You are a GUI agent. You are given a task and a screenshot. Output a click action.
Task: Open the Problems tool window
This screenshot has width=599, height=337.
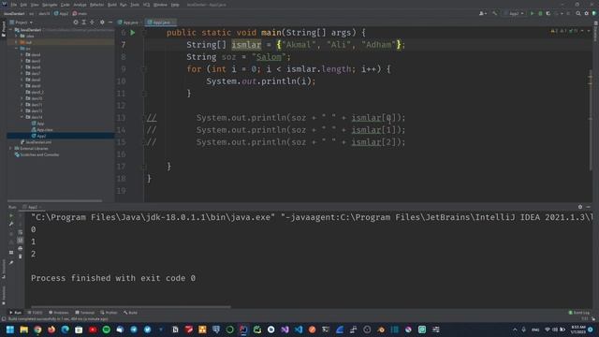pyautogui.click(x=58, y=313)
